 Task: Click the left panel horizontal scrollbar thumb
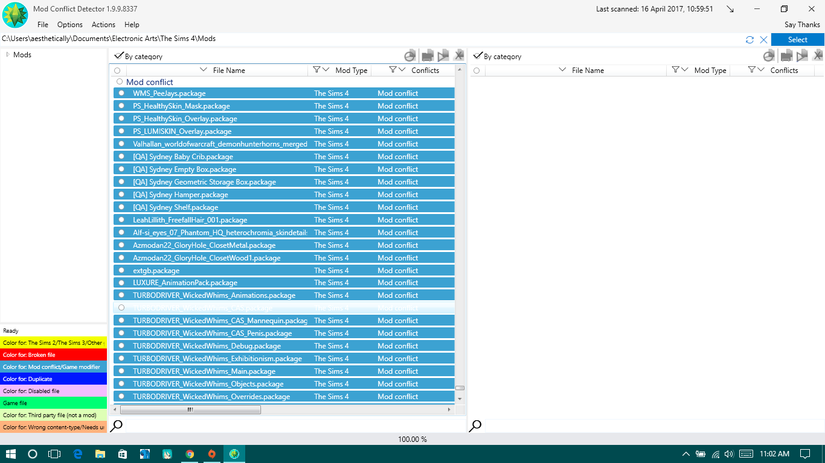point(190,409)
